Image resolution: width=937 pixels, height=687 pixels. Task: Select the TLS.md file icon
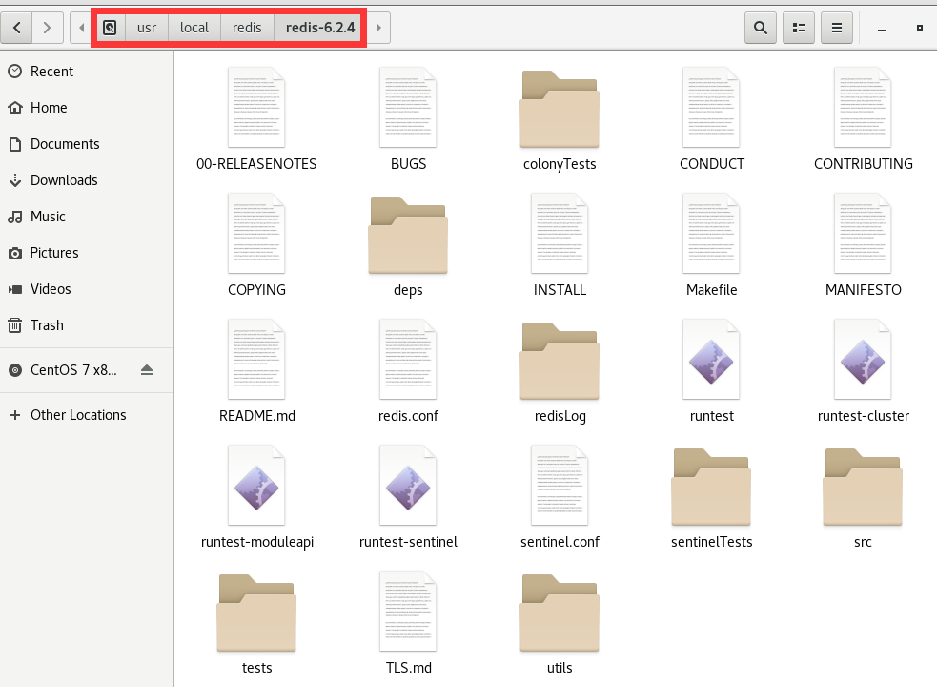click(408, 612)
